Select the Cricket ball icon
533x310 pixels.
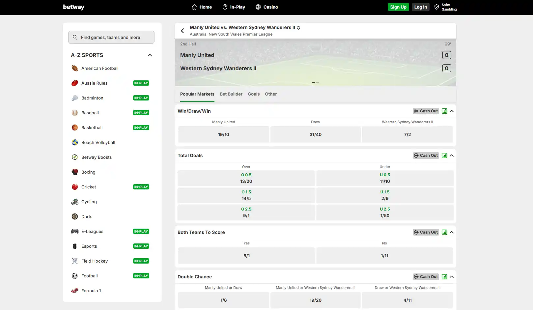tap(75, 187)
